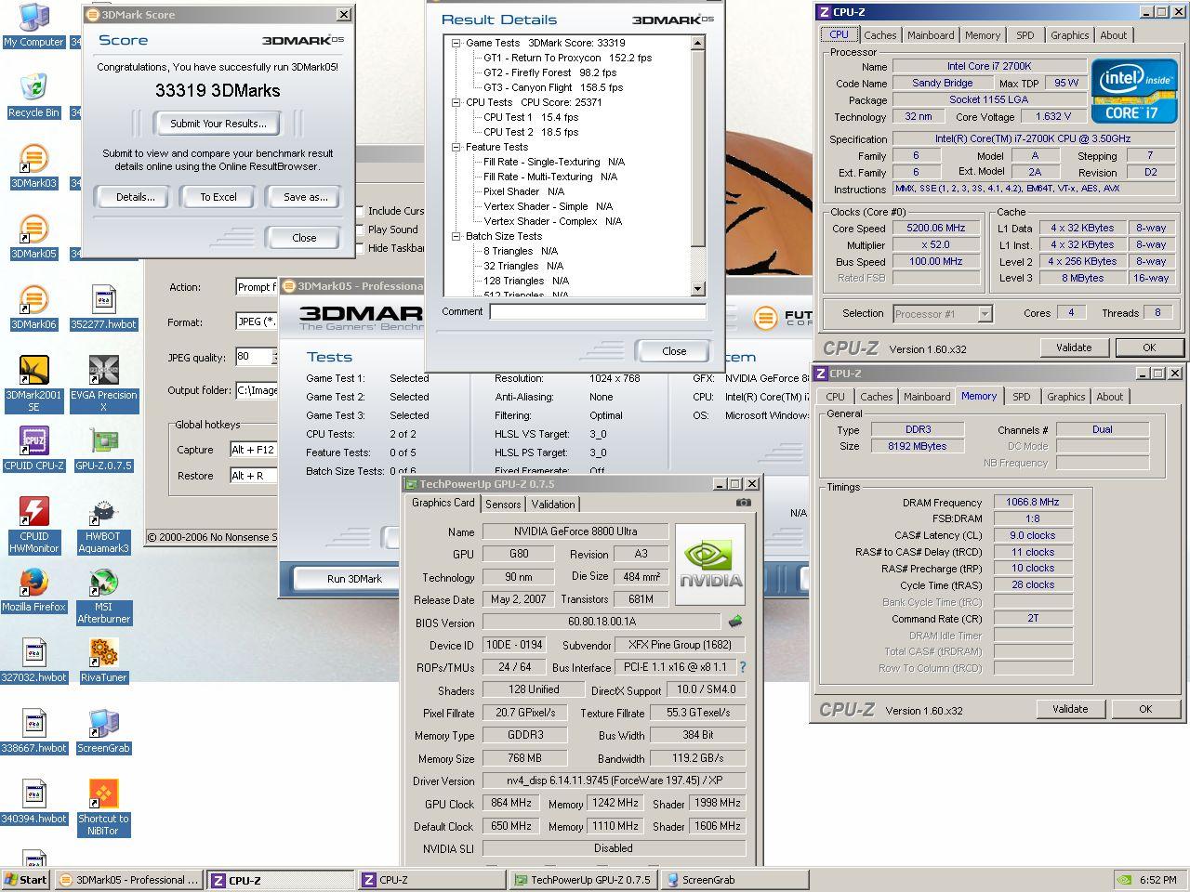Click the To Excel button
The height and width of the screenshot is (892, 1190).
pyautogui.click(x=218, y=197)
